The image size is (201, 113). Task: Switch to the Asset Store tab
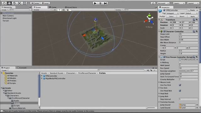coord(71,7)
